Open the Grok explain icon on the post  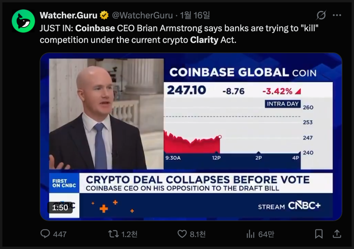tap(321, 15)
